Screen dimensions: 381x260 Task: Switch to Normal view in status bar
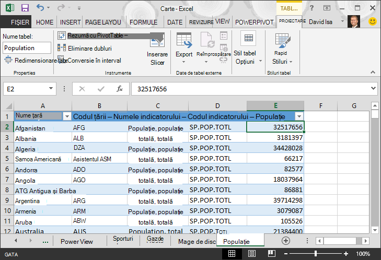coord(232,254)
